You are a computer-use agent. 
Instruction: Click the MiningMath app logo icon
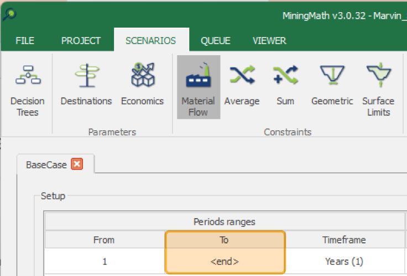9,14
